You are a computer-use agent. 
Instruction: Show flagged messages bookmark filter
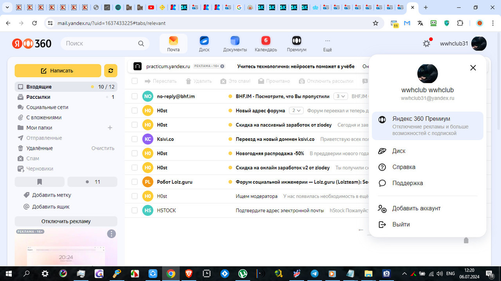tap(40, 182)
